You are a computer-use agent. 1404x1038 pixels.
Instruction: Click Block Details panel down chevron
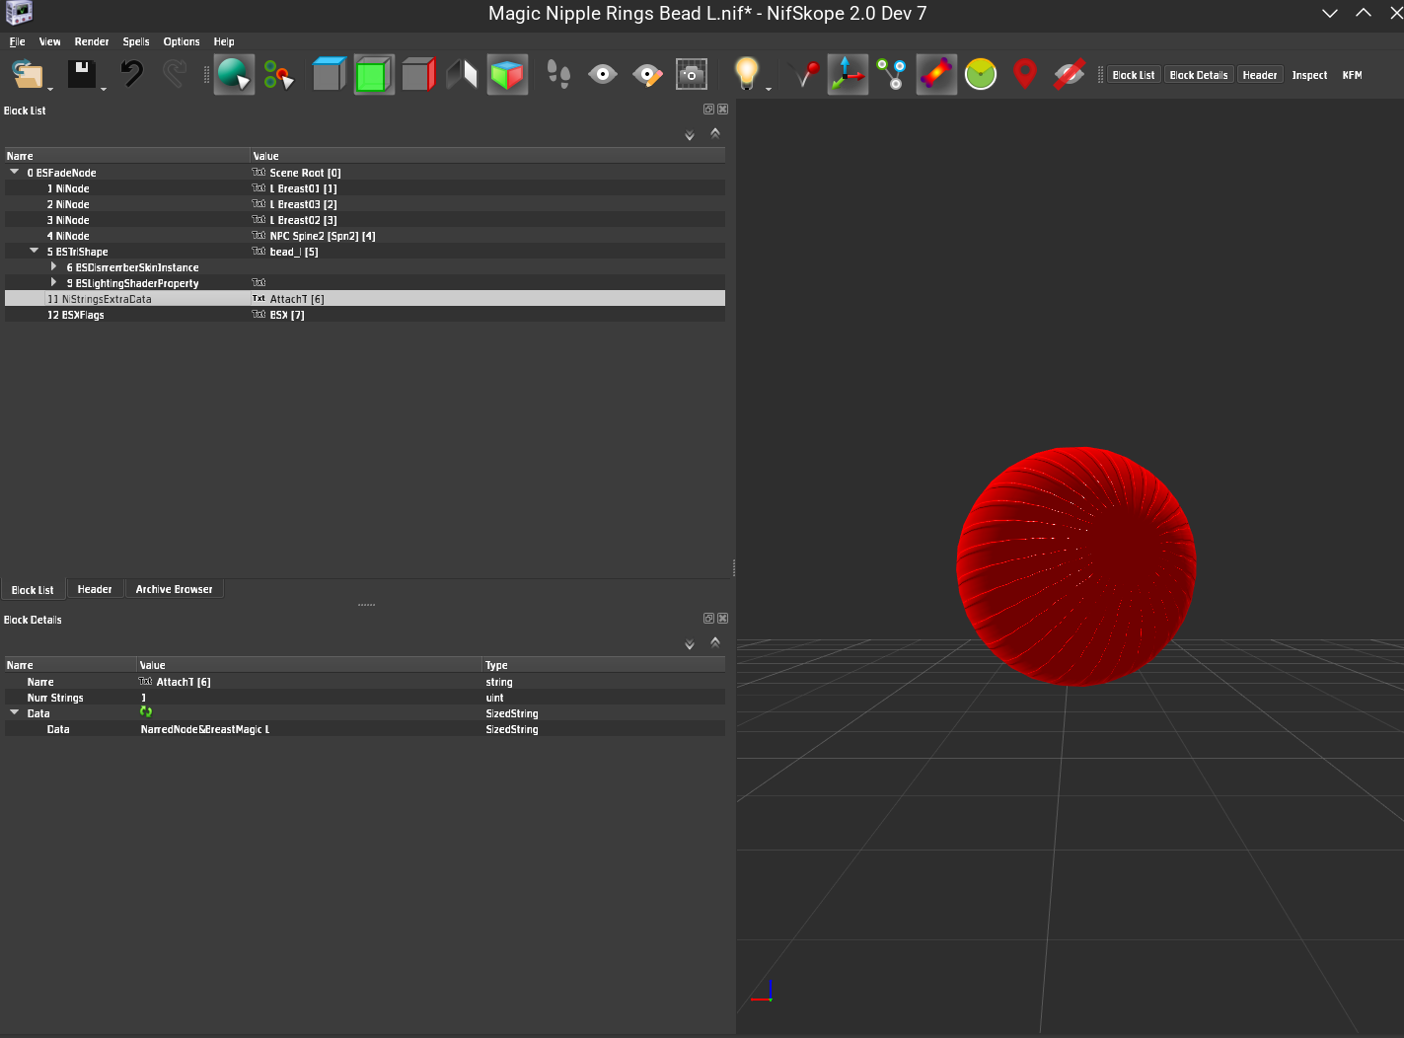[690, 645]
